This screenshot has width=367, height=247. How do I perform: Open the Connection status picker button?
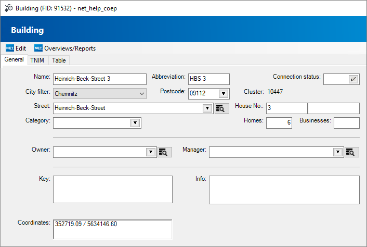(x=353, y=79)
